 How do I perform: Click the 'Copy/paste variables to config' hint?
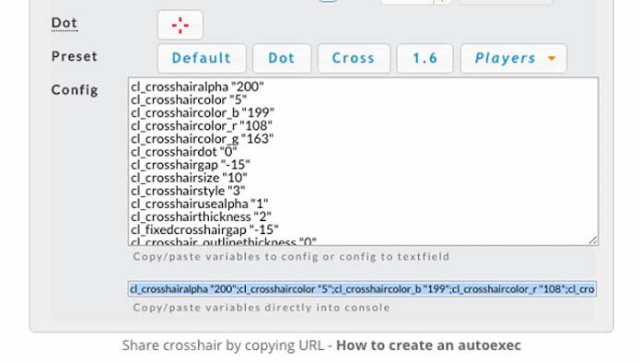coord(291,257)
